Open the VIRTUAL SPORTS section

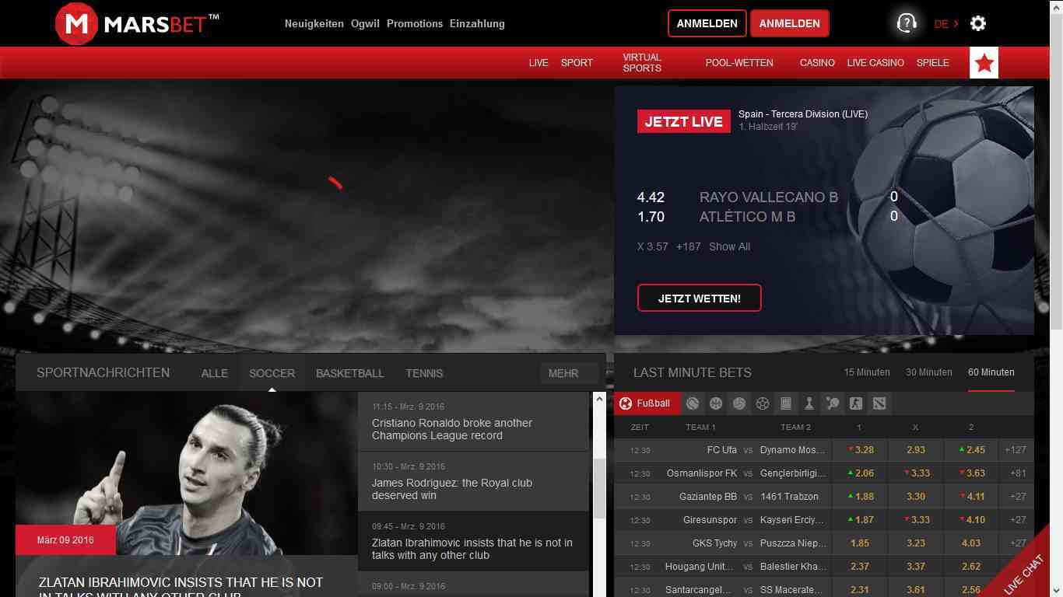(x=643, y=63)
